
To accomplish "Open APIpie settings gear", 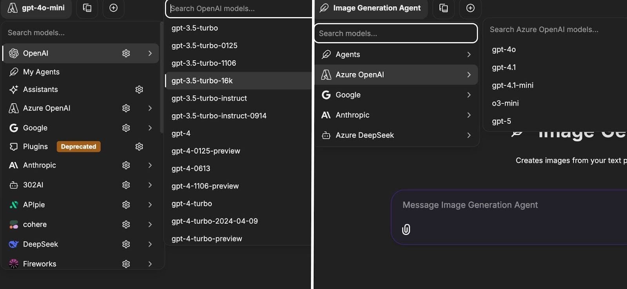I will 126,205.
